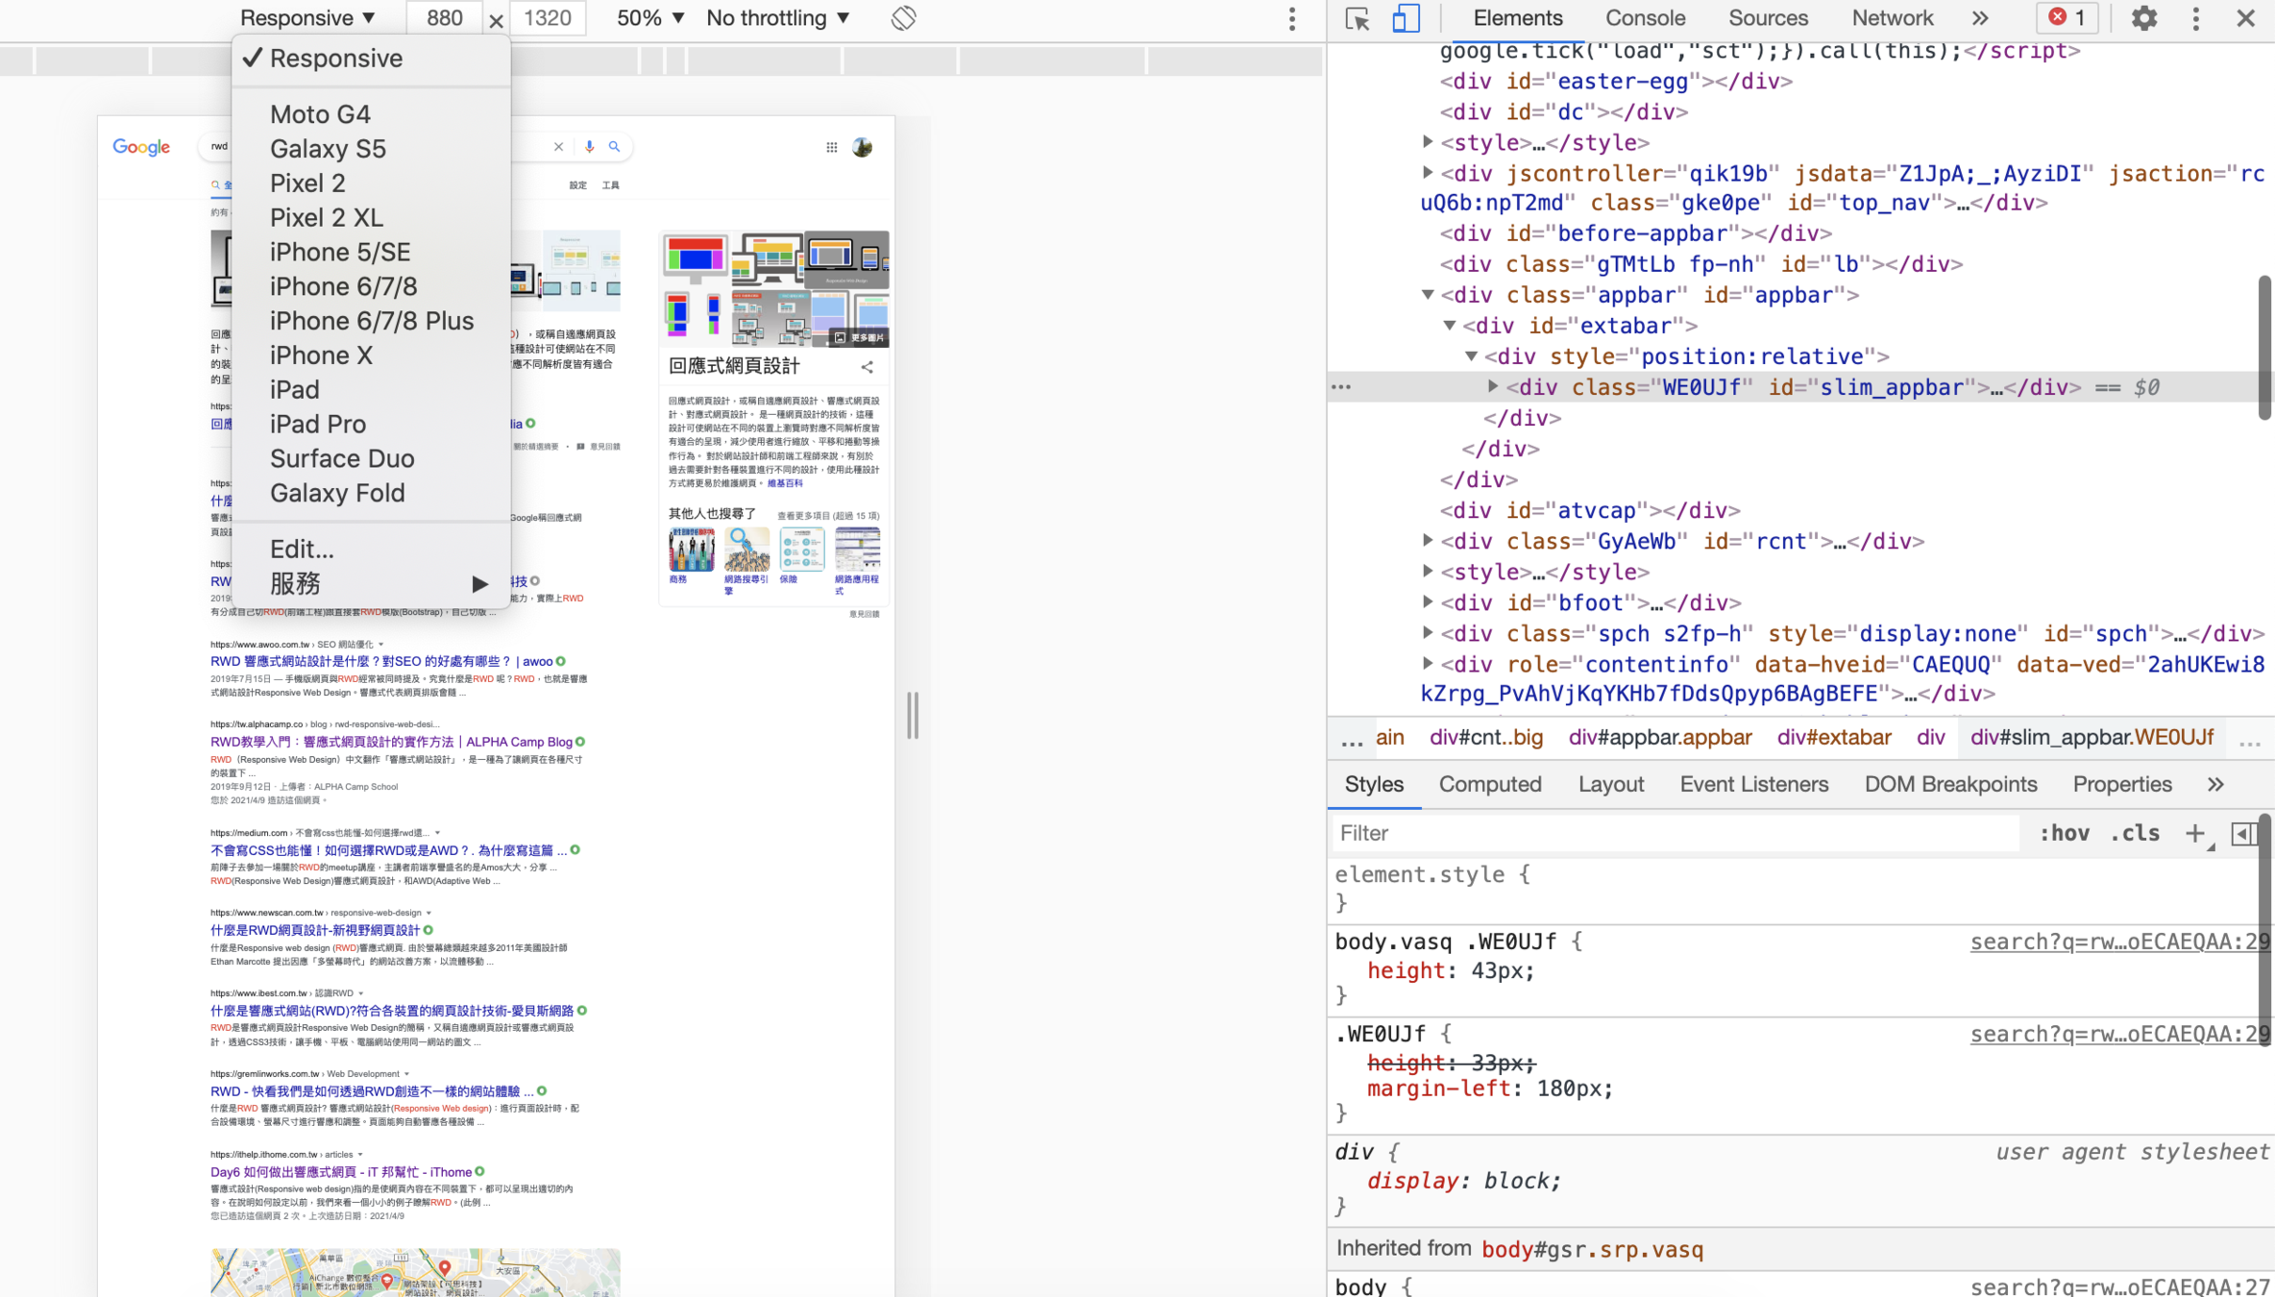
Task: Choose Edit... in device menu
Action: [302, 549]
